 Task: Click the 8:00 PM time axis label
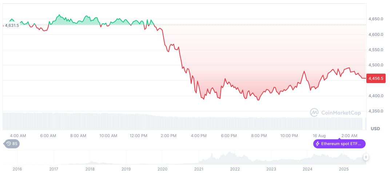(x=259, y=136)
